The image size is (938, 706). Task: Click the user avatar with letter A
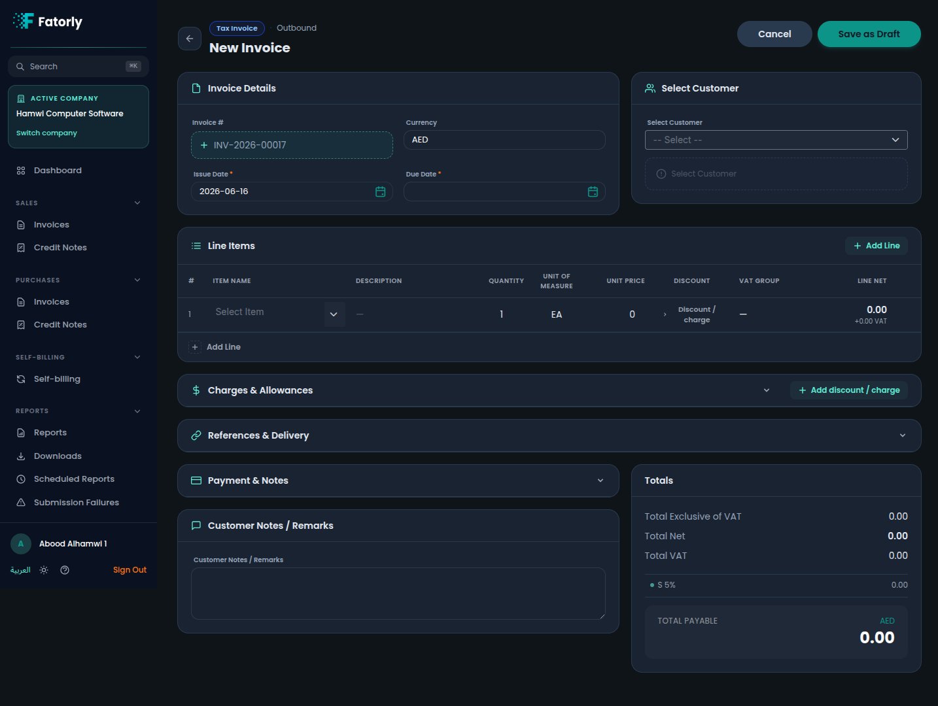click(21, 544)
